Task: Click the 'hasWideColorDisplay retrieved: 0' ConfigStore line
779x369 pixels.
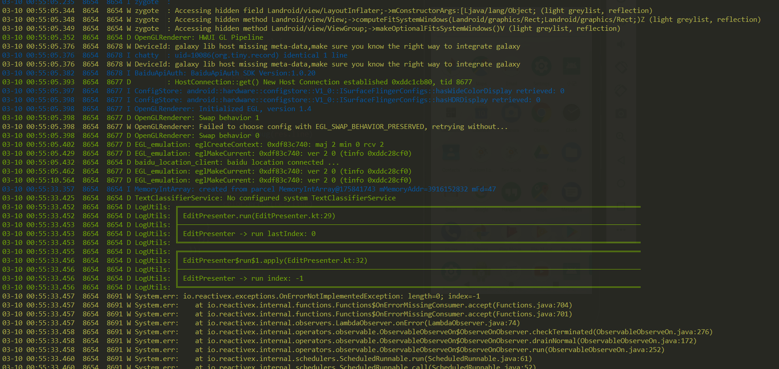Action: [283, 91]
